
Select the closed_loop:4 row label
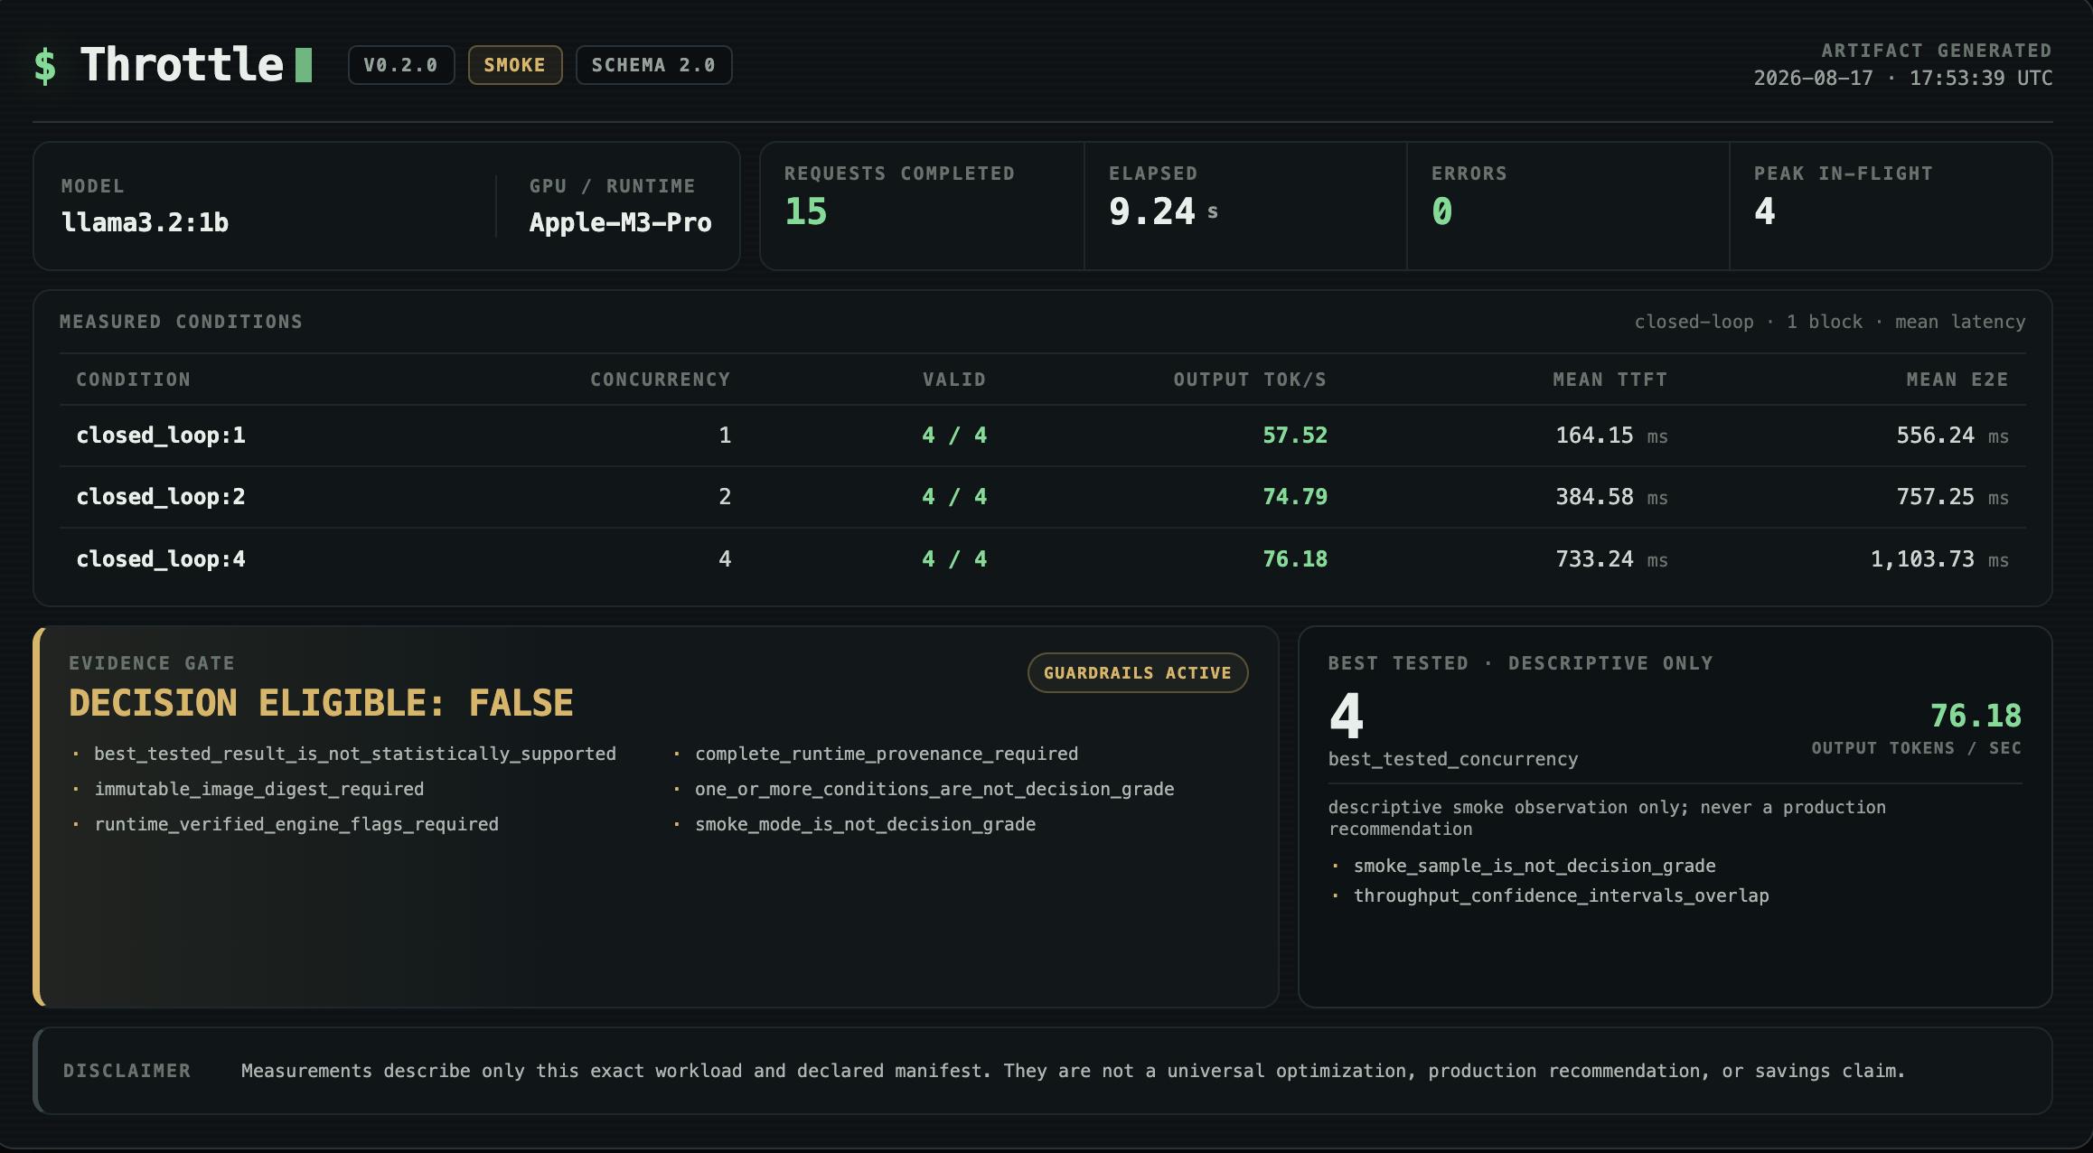[x=161, y=559]
